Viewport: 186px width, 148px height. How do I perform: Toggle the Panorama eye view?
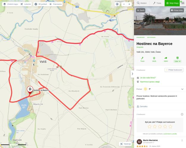(55, 4)
